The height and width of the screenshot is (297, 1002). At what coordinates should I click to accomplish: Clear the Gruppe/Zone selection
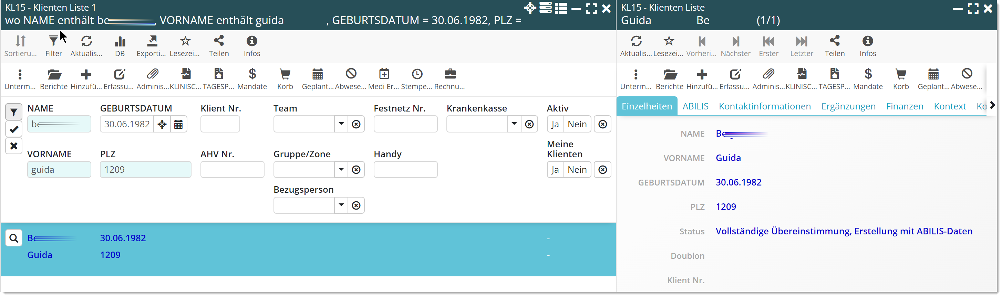pos(356,170)
